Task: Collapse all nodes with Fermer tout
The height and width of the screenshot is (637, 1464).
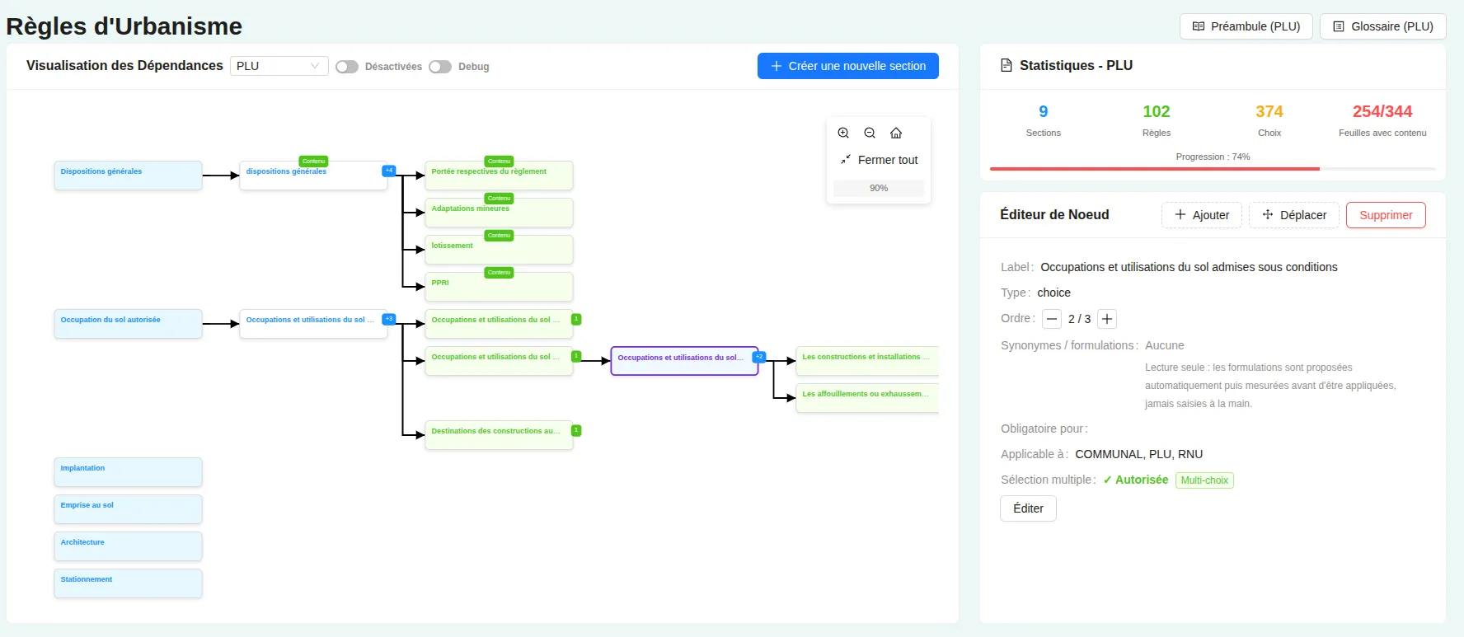Action: tap(879, 160)
